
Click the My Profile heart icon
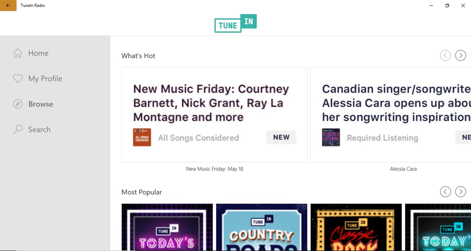[x=18, y=79]
